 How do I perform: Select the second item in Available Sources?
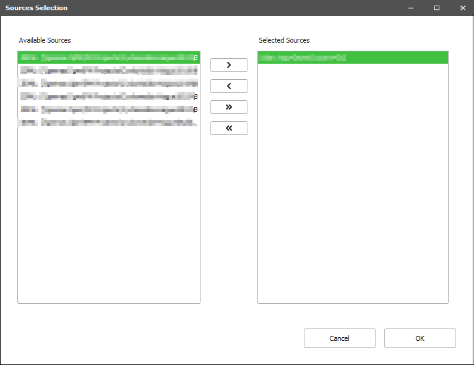[108, 71]
